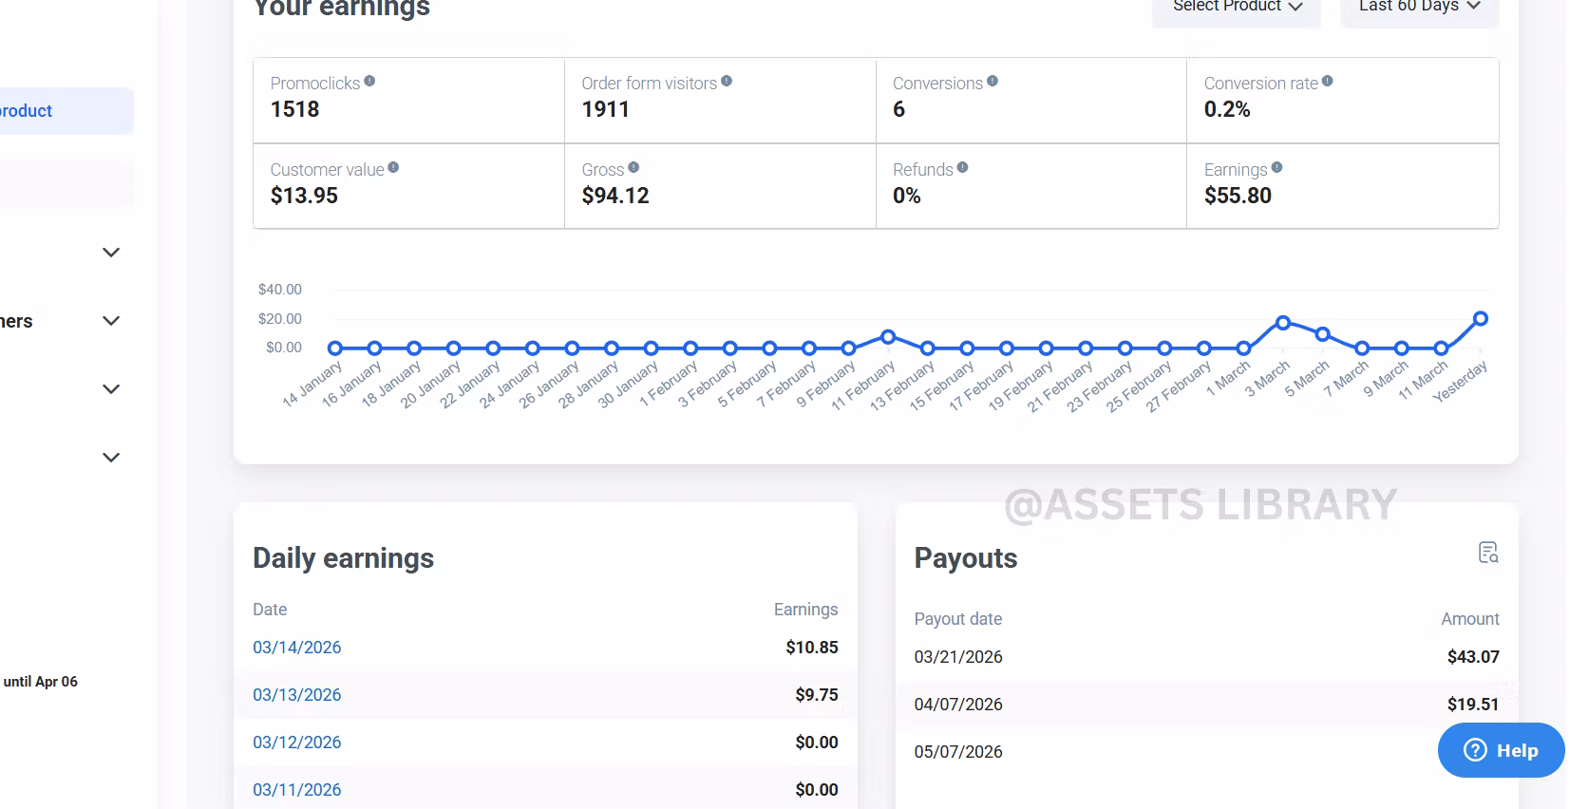The image size is (1588, 809).
Task: Click the Help button
Action: tap(1501, 750)
